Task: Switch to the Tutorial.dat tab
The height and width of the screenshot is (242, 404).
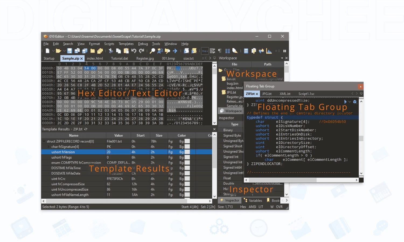Action: (119, 58)
